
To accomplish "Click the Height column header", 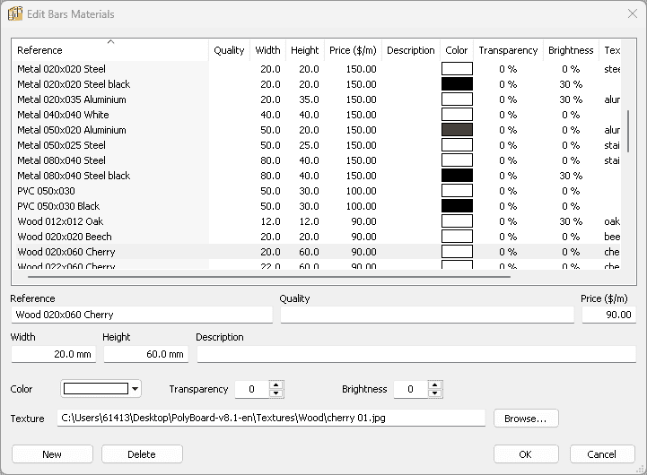I will (304, 50).
